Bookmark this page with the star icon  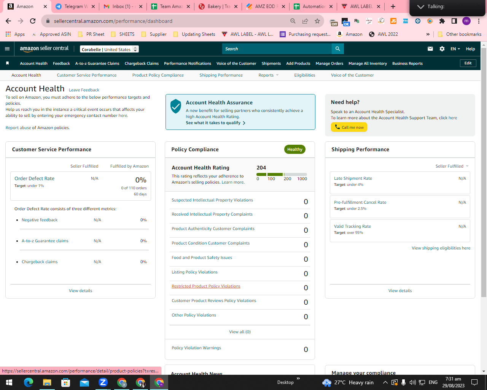tap(317, 21)
